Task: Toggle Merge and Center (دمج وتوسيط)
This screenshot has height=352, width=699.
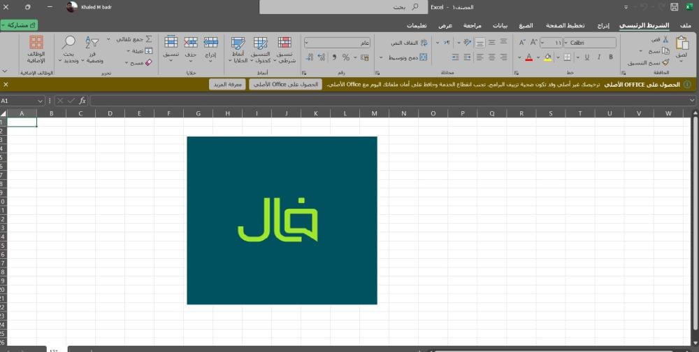Action: [x=408, y=57]
